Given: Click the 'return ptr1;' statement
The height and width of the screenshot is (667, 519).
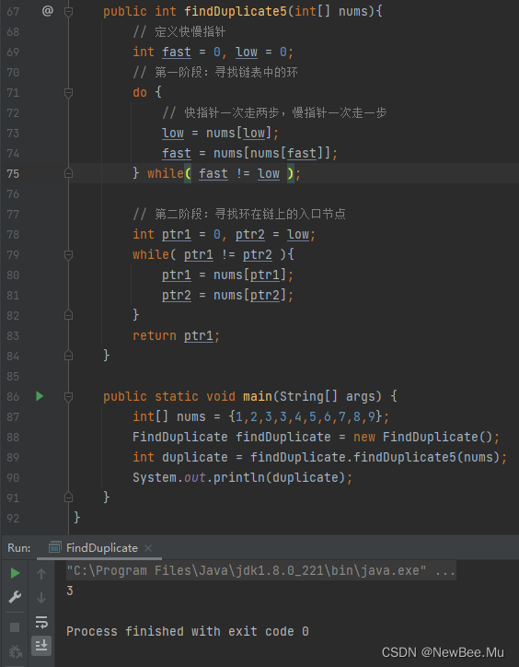Looking at the screenshot, I should pos(177,336).
